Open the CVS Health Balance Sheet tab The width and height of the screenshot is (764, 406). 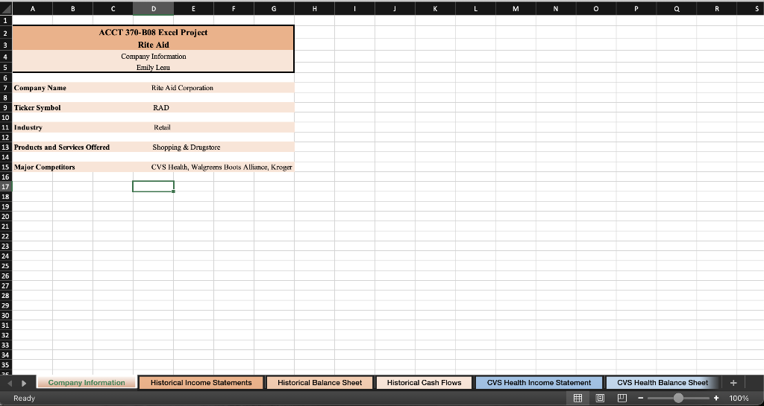(x=663, y=383)
